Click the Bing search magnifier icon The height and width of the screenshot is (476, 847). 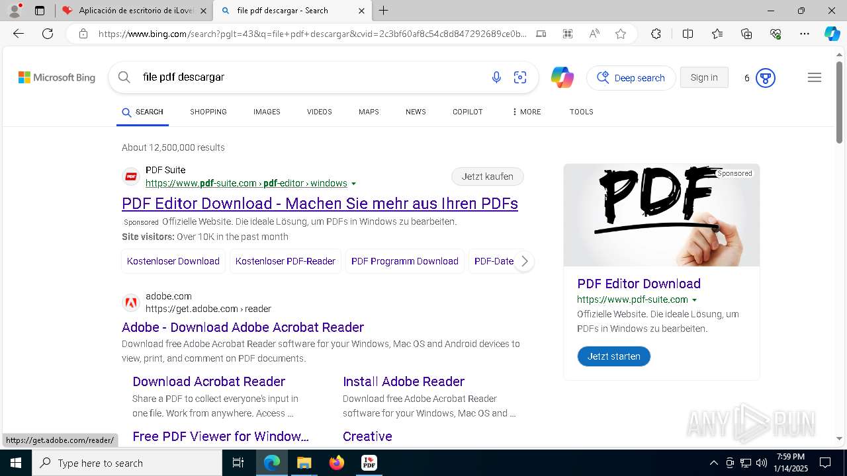[124, 77]
